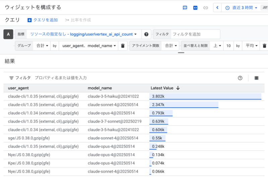Open the metric selector vertex_ai_api_count
The height and width of the screenshot is (179, 268).
click(83, 34)
